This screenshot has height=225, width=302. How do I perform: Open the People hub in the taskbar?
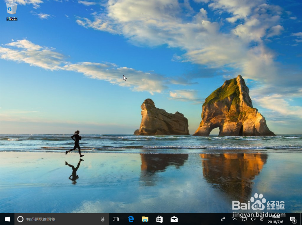(223, 219)
